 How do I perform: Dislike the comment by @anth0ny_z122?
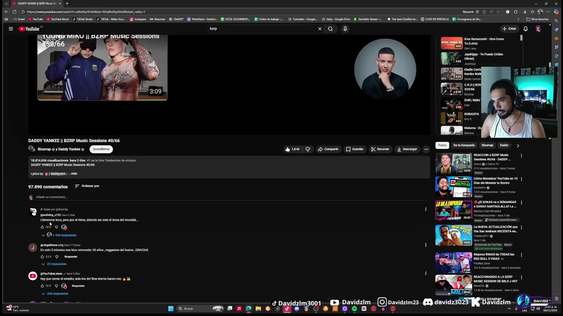(56, 227)
